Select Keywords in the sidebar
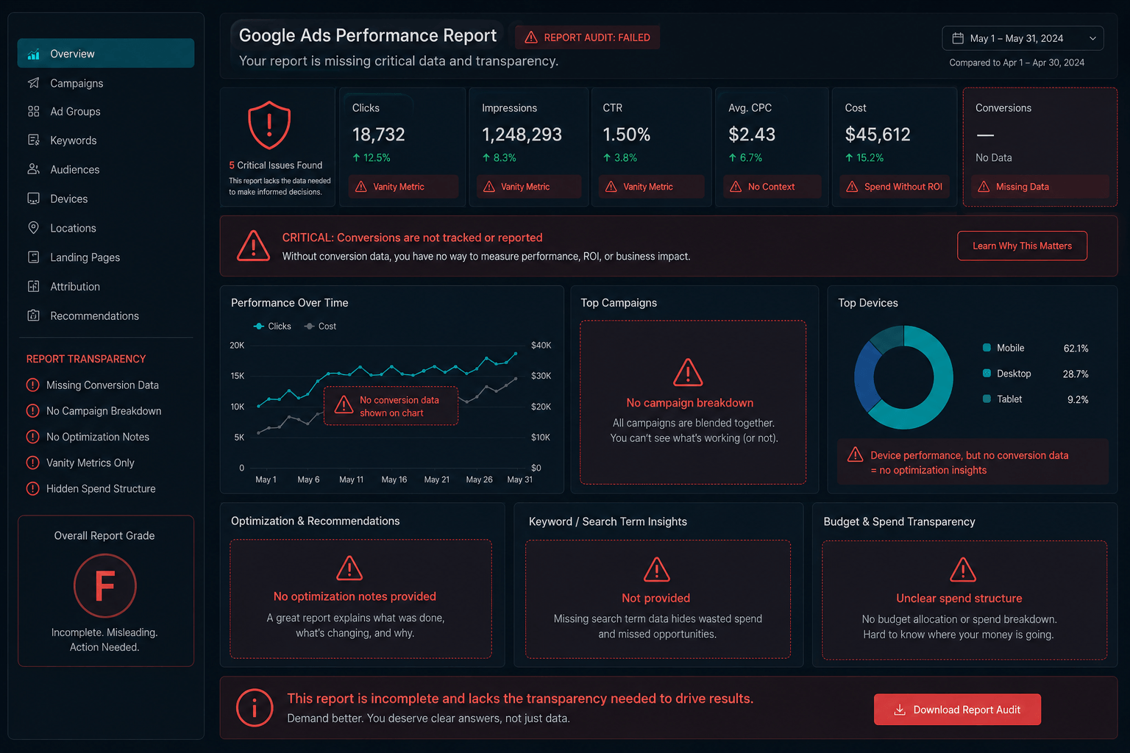 (74, 140)
